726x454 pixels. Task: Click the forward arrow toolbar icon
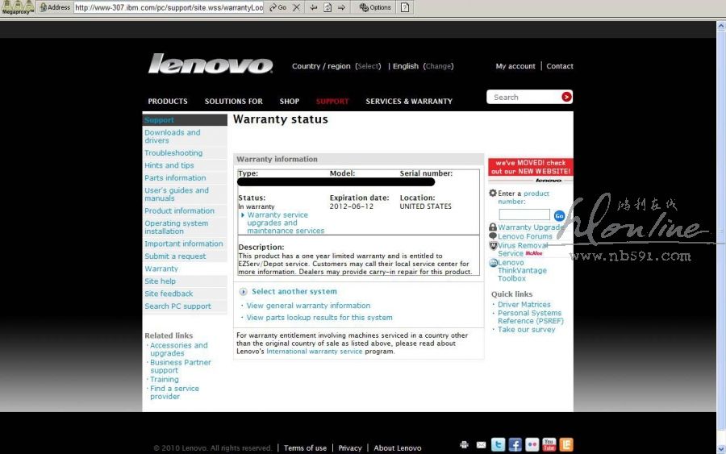click(341, 7)
